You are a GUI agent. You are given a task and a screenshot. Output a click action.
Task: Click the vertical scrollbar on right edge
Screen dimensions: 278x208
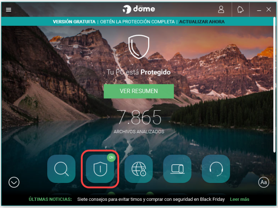pyautogui.click(x=274, y=85)
